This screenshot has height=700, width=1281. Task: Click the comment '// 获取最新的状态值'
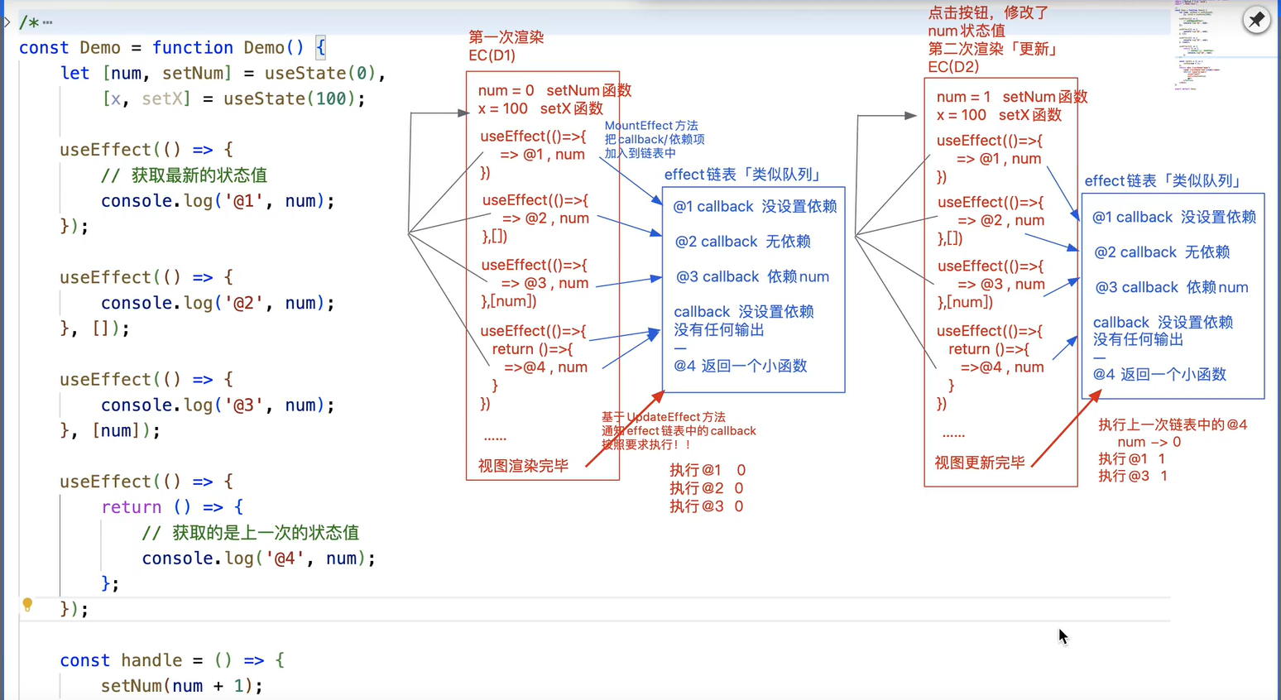tap(184, 175)
